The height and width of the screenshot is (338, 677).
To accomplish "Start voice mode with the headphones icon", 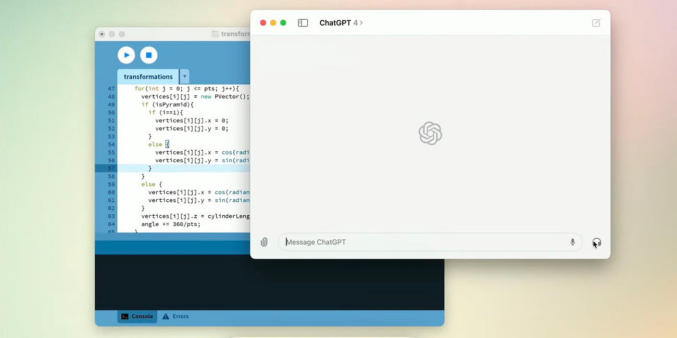I will click(597, 242).
